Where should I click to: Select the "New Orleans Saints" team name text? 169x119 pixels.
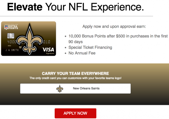pos(86,88)
